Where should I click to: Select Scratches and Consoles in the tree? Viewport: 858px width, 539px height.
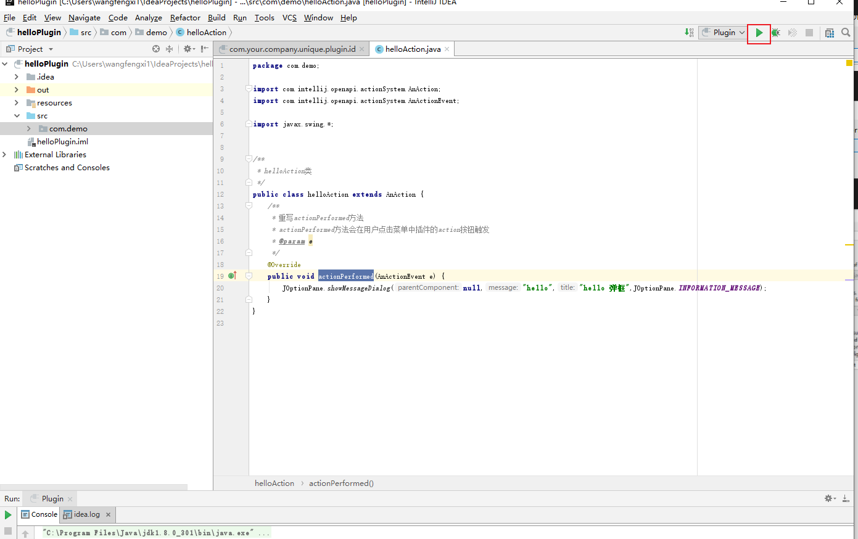click(x=67, y=167)
